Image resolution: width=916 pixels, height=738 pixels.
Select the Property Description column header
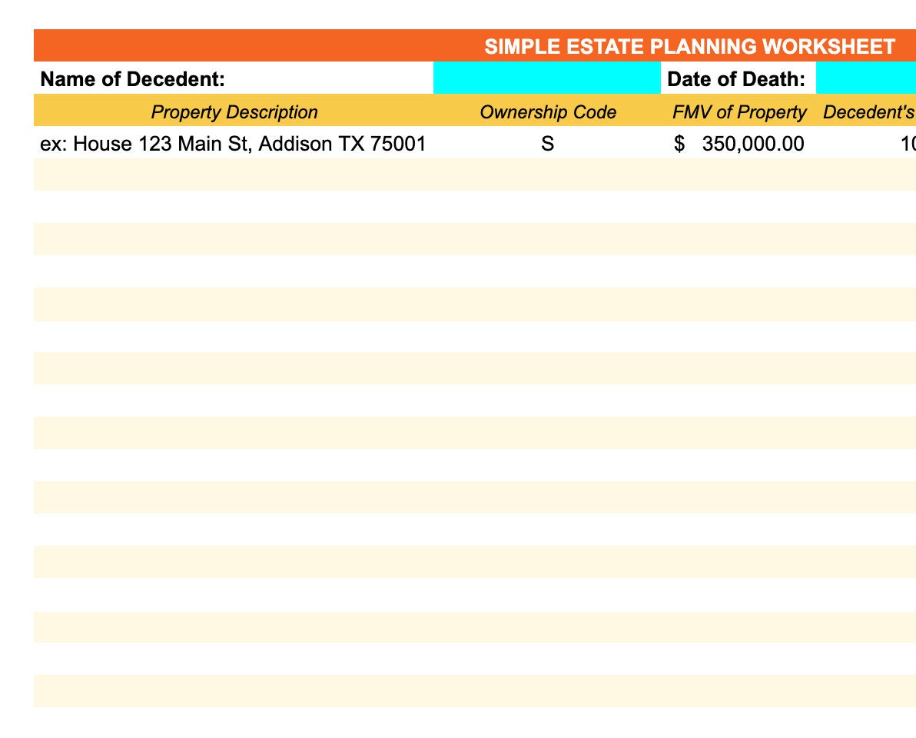[233, 111]
